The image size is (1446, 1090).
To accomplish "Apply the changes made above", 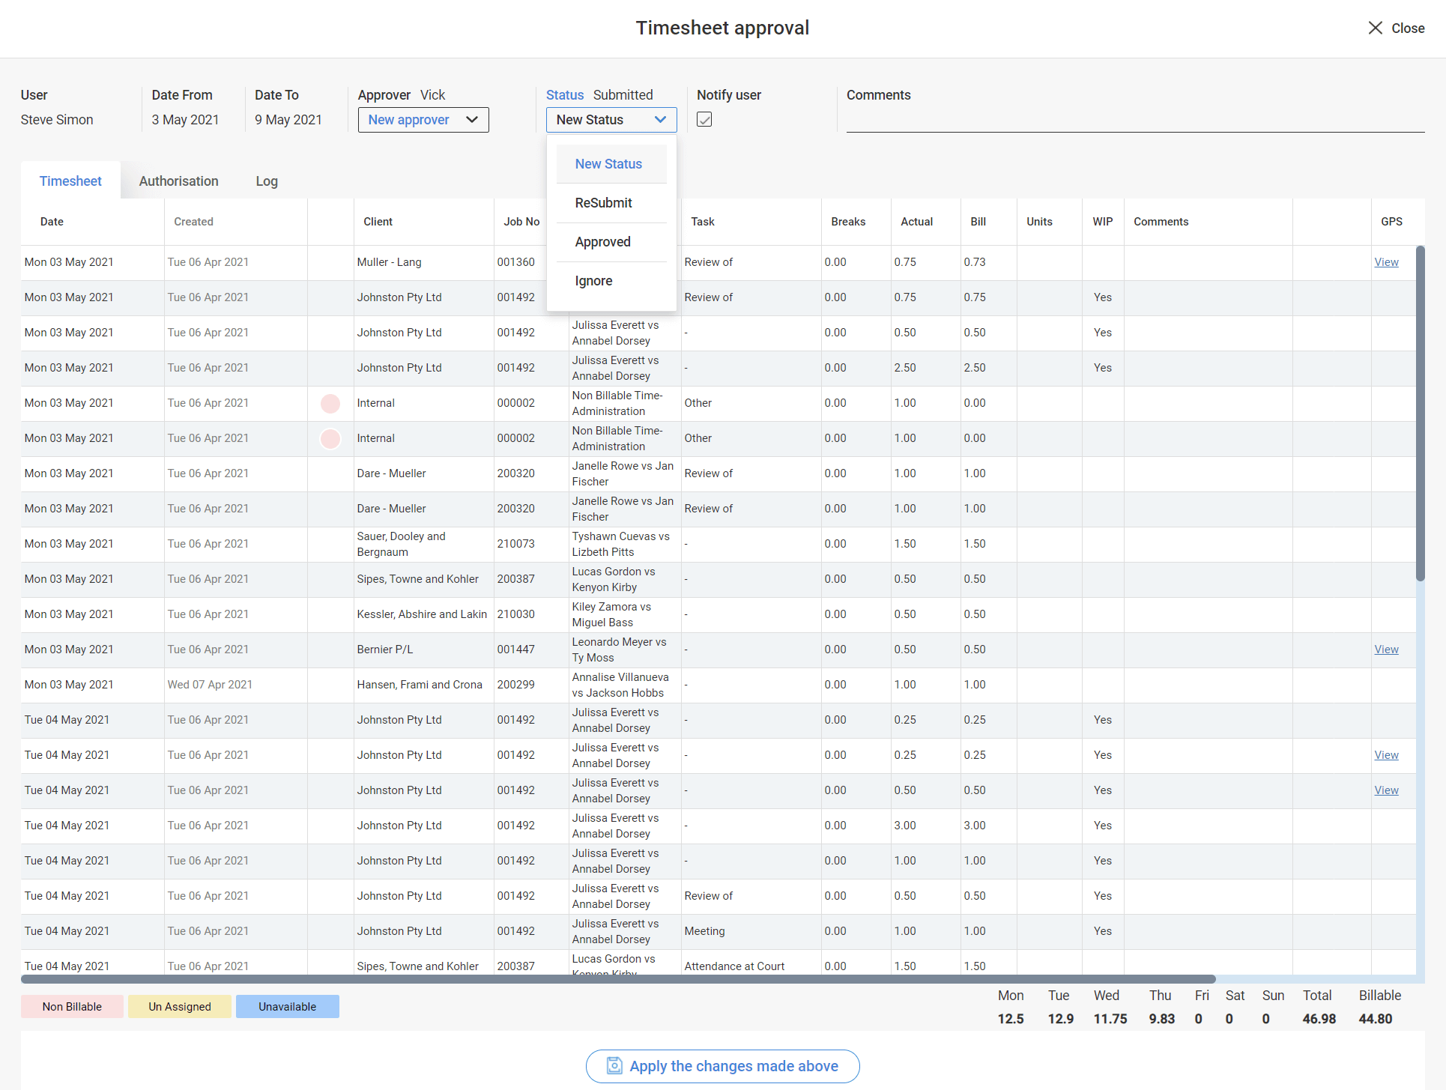I will click(x=722, y=1066).
